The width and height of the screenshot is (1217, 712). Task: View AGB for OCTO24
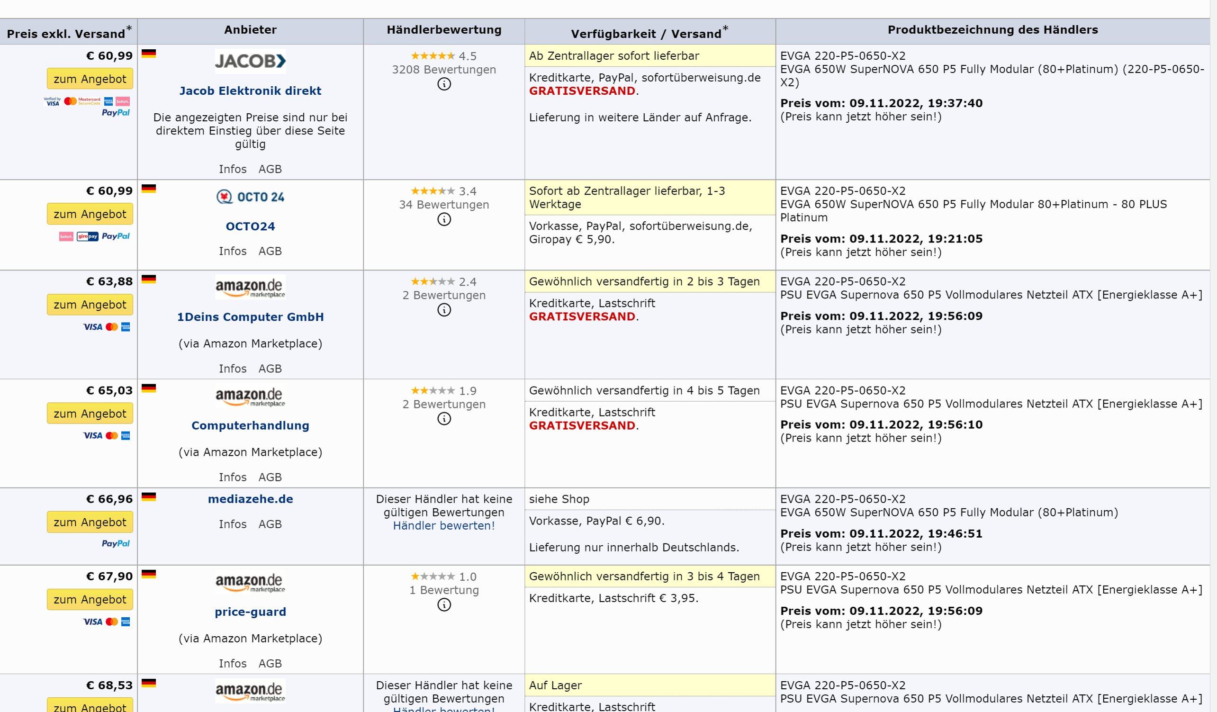pos(270,251)
